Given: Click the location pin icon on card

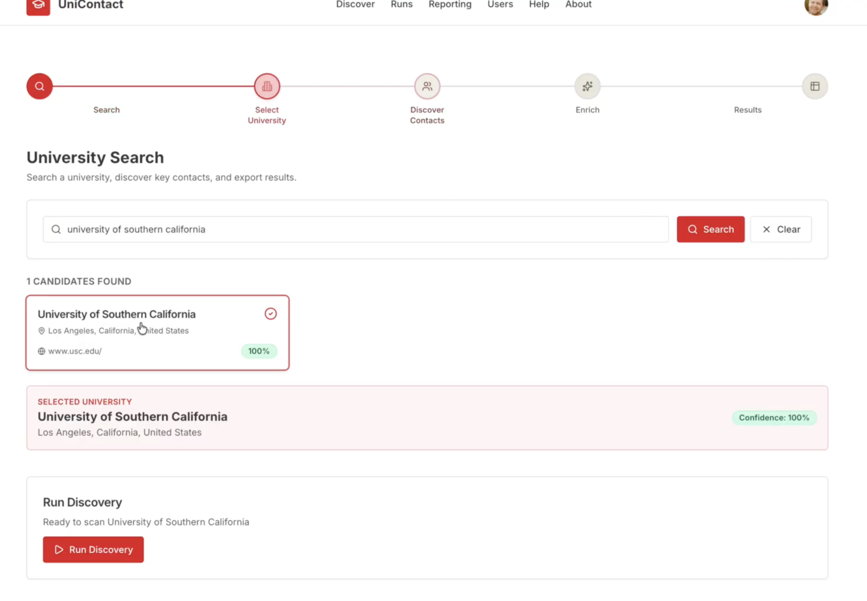Looking at the screenshot, I should click(x=42, y=331).
